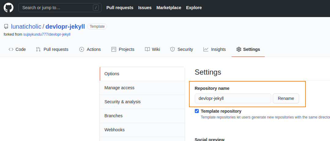
Task: Click the slash shortcut key icon in search
Action: pyautogui.click(x=96, y=8)
